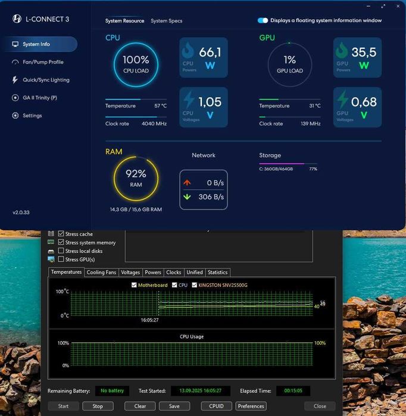This screenshot has width=406, height=416.
Task: Click the GPU voltage bolt icon
Action: (x=342, y=99)
